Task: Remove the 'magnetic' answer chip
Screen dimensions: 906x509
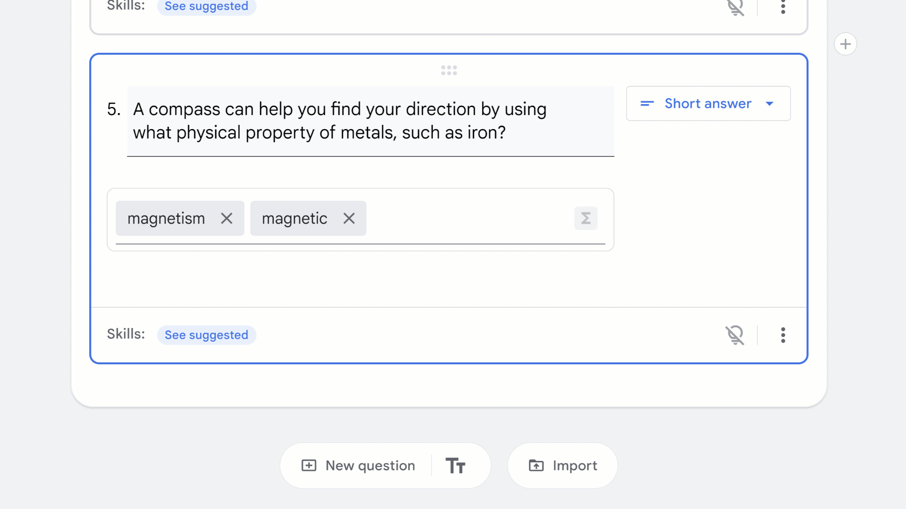Action: pos(349,218)
